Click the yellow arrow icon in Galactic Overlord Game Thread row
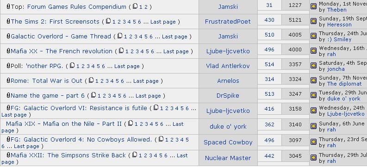The image size is (367, 167). 313,36
